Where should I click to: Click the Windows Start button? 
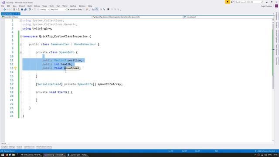[x=3, y=155]
